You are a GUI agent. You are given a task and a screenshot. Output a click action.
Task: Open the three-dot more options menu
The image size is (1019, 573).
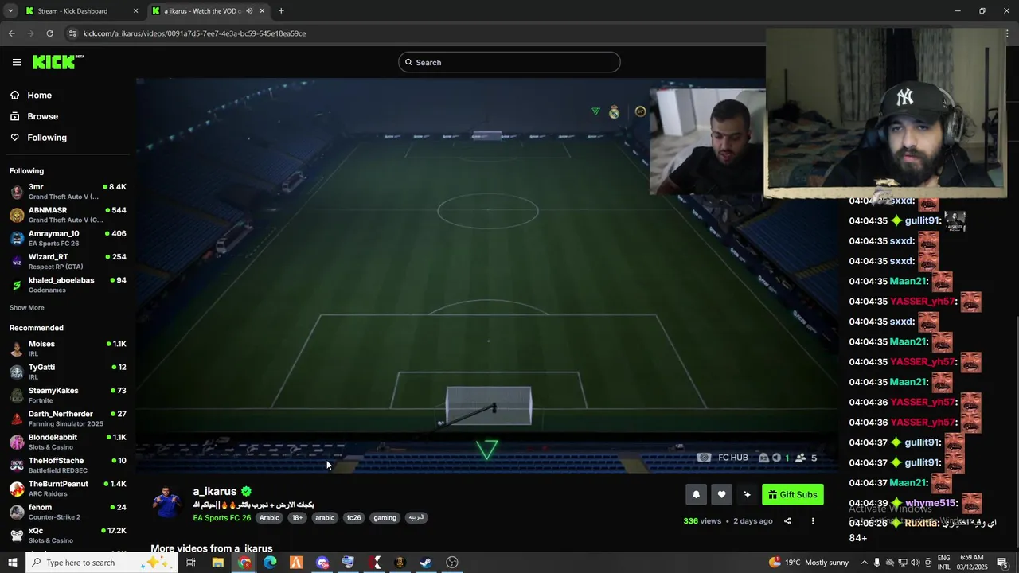pos(813,521)
